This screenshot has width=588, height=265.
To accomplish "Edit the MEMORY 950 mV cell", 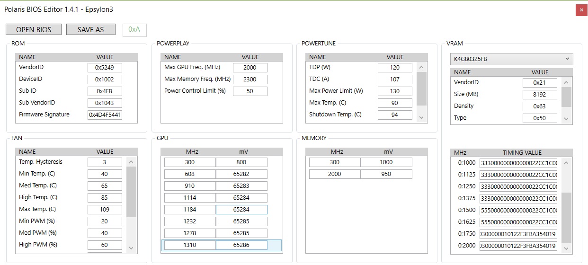I will coord(386,174).
